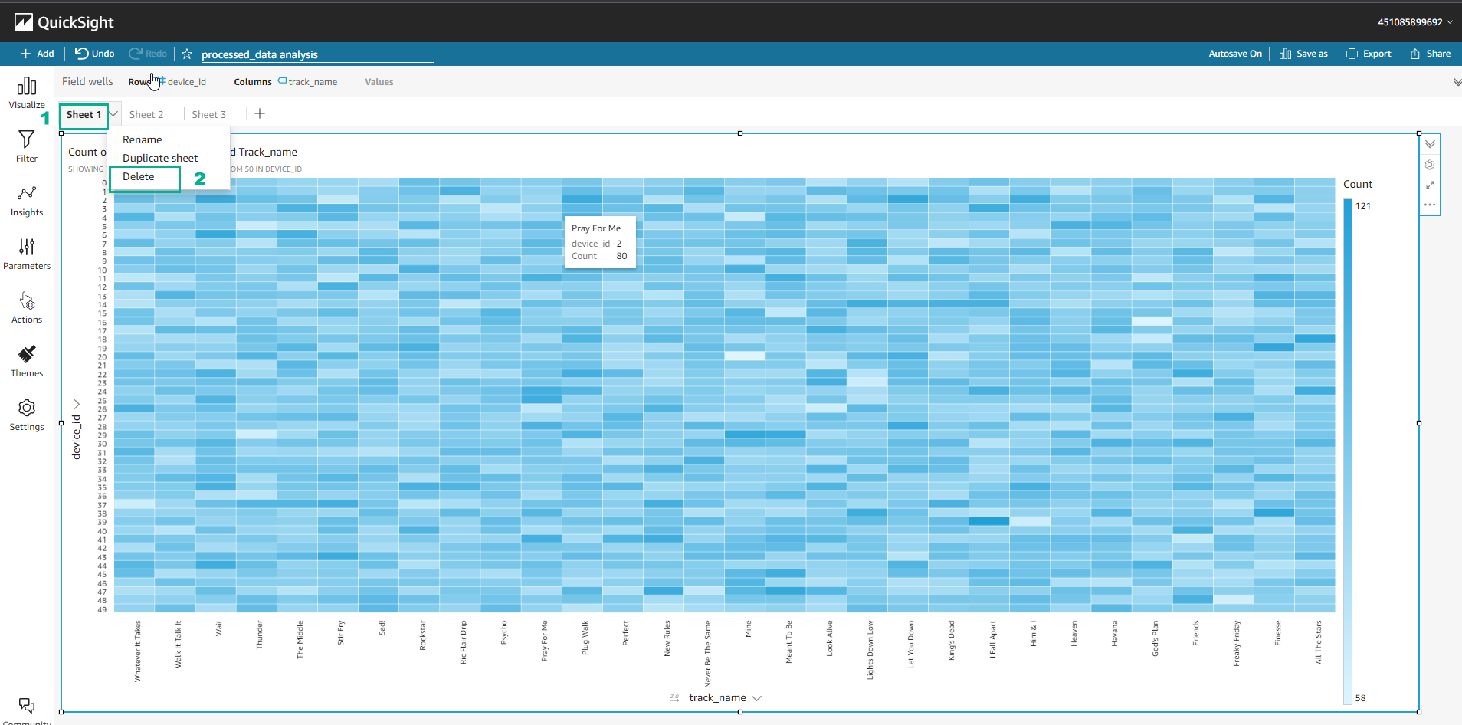Collapse the Field wells bar

pyautogui.click(x=1456, y=82)
